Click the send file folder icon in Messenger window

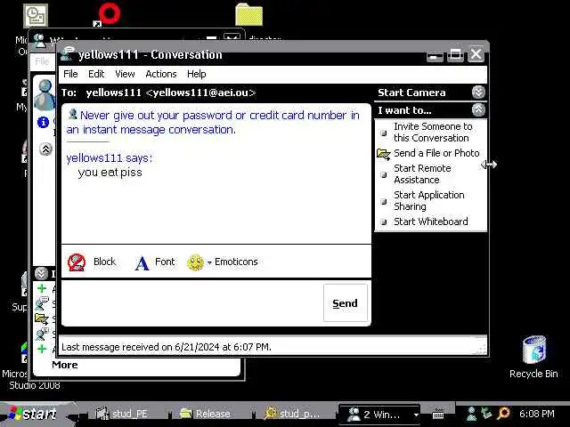[x=42, y=319]
